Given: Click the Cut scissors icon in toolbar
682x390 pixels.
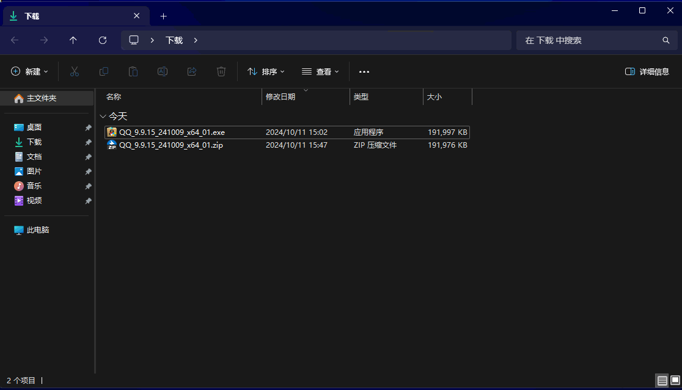Looking at the screenshot, I should pos(75,71).
